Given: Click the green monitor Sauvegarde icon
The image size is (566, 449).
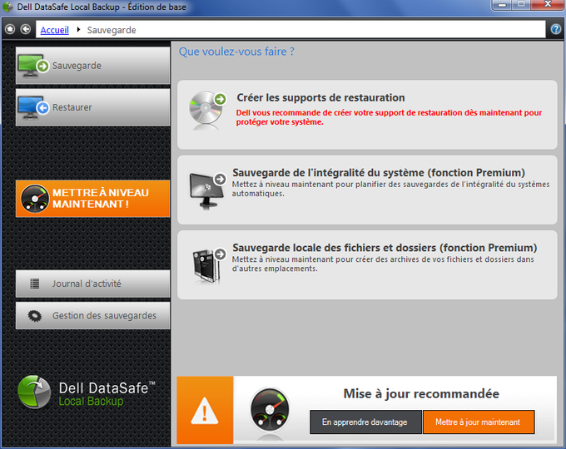Looking at the screenshot, I should click(x=33, y=66).
